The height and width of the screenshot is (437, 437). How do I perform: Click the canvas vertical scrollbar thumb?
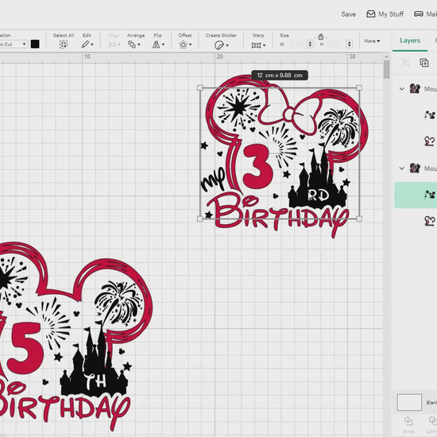(x=386, y=70)
